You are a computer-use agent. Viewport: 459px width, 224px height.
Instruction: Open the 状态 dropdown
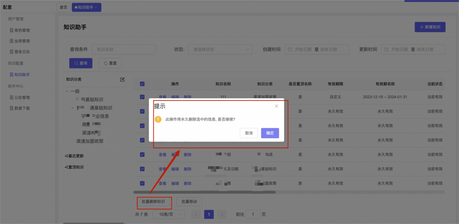220,49
